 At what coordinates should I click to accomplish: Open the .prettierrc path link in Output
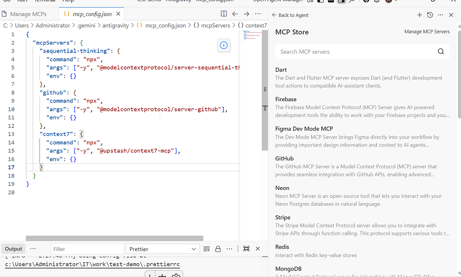coord(92,264)
